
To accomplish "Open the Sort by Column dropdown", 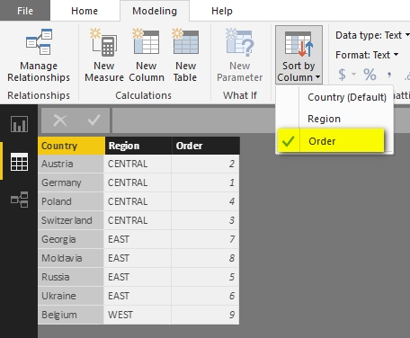I will click(x=299, y=55).
